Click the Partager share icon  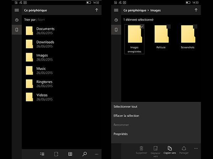[184, 148]
